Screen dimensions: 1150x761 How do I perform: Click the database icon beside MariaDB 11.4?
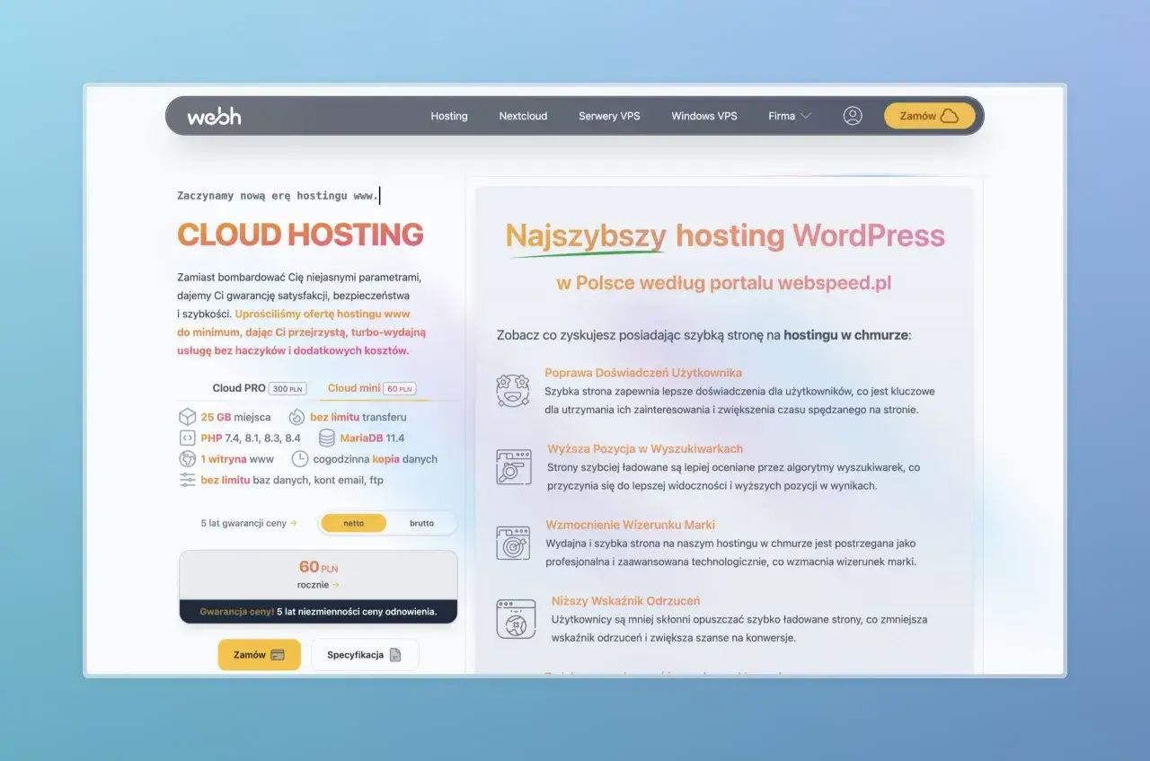(326, 438)
